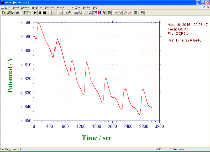Click the -0.650 y-axis tick label
The width and height of the screenshot is (210, 152).
click(25, 121)
